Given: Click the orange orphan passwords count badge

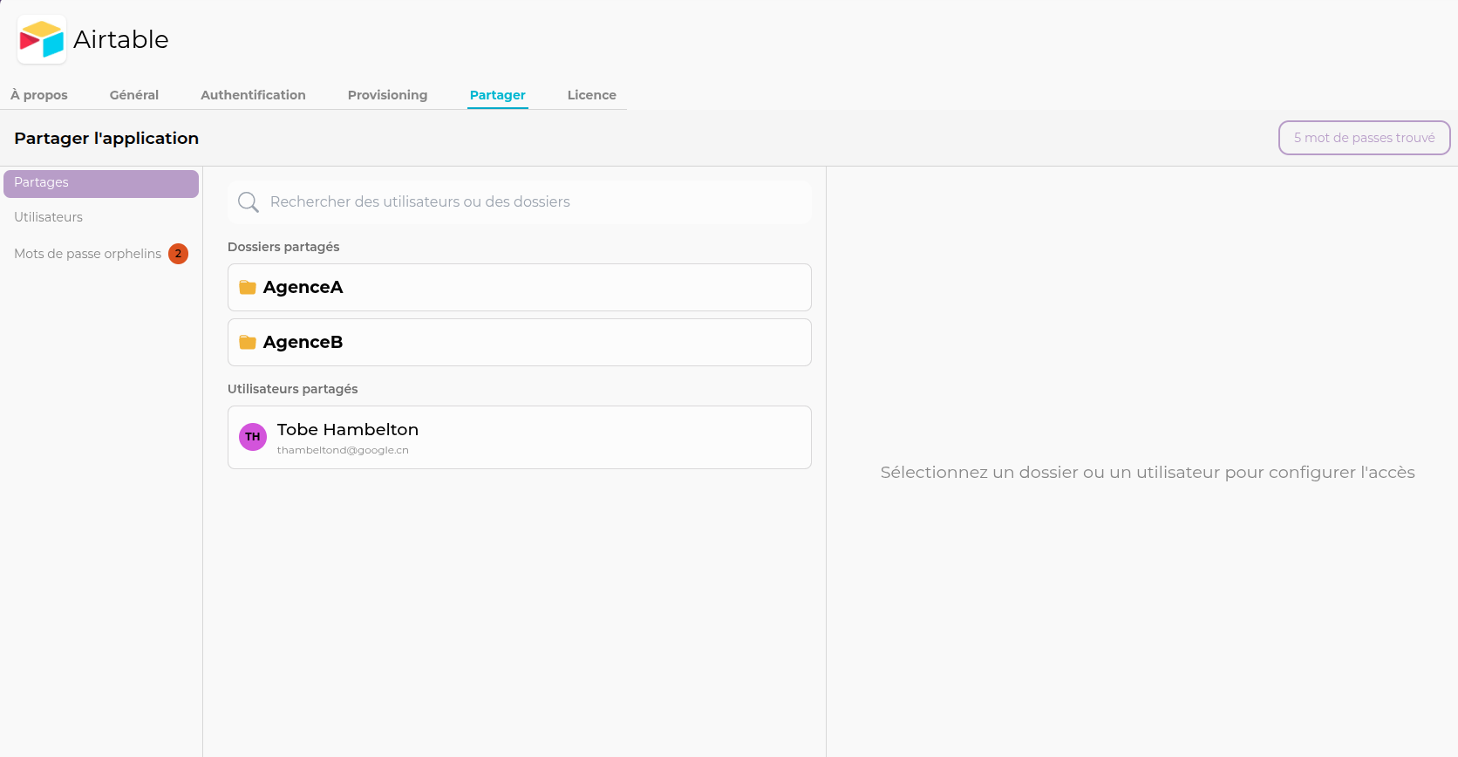Looking at the screenshot, I should [x=178, y=254].
